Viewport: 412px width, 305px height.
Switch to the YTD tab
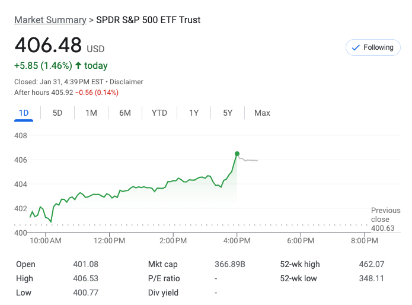pos(159,113)
